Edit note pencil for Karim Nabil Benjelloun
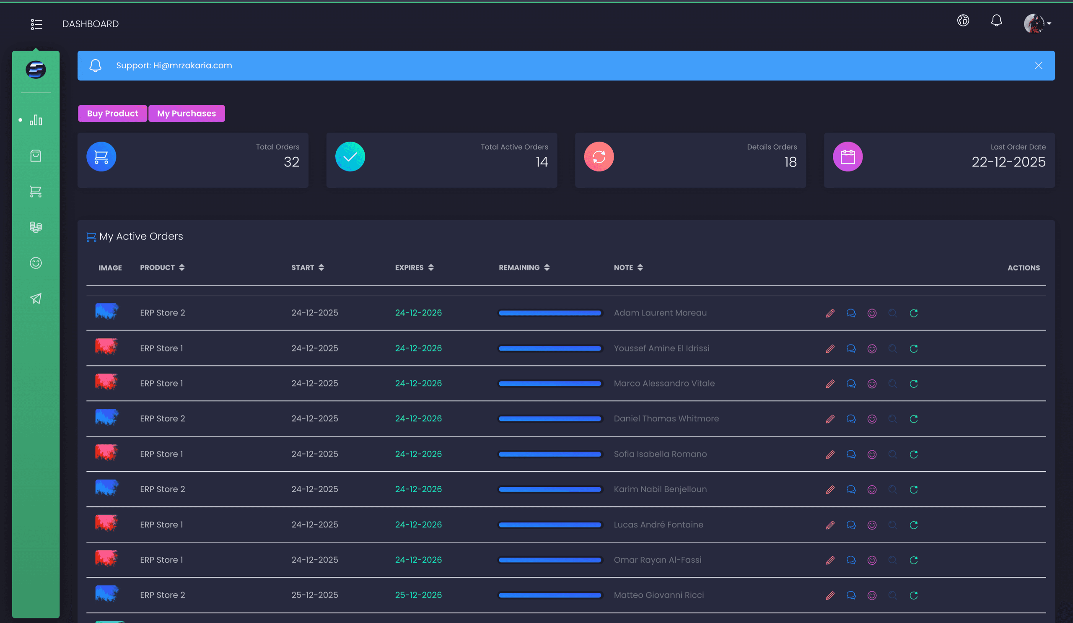Viewport: 1073px width, 623px height. (x=830, y=490)
